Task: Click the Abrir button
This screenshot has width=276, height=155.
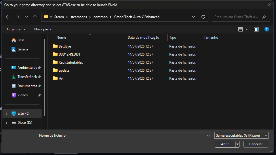Action: click(x=225, y=144)
